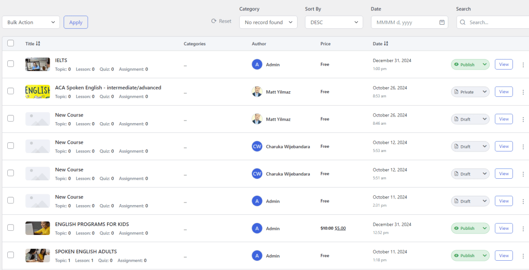Change Publish status of IELTS course
Image resolution: width=529 pixels, height=270 pixels.
470,64
